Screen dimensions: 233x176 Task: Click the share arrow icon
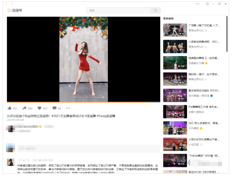pos(24,108)
